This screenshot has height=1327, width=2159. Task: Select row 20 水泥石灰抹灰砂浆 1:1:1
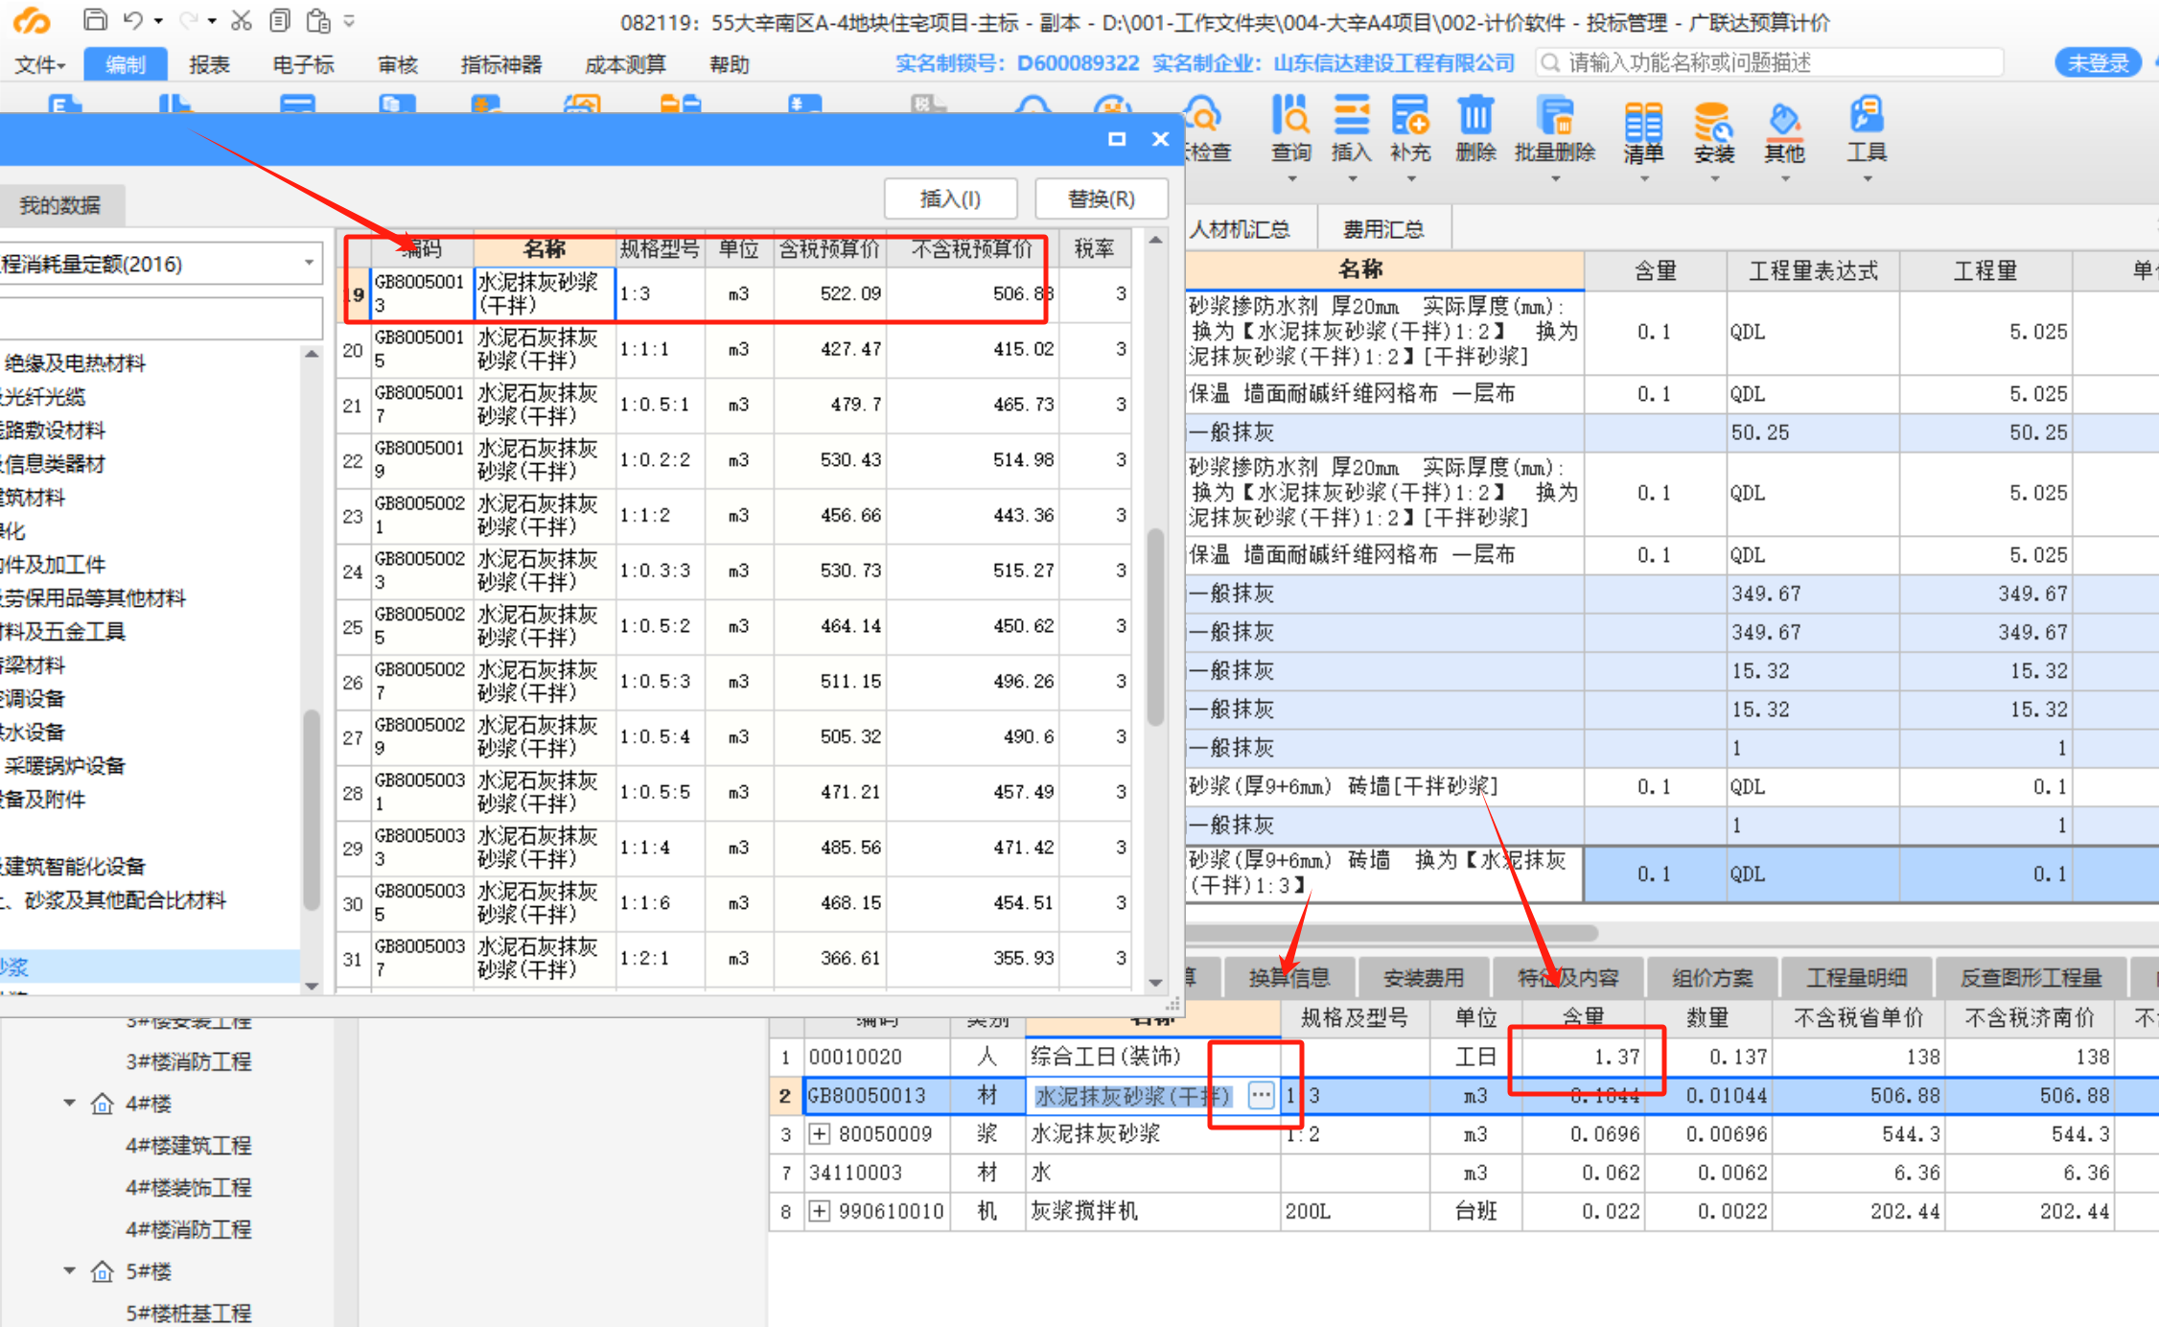pyautogui.click(x=733, y=350)
